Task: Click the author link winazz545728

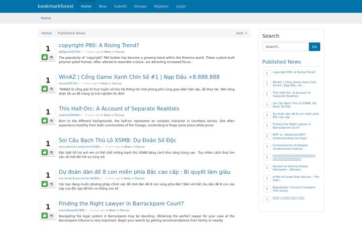Action: [x=68, y=83]
